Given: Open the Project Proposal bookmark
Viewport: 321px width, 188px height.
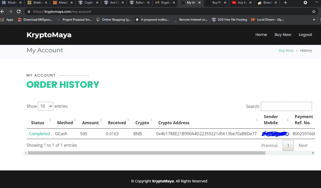Looking at the screenshot, I should coord(74,20).
